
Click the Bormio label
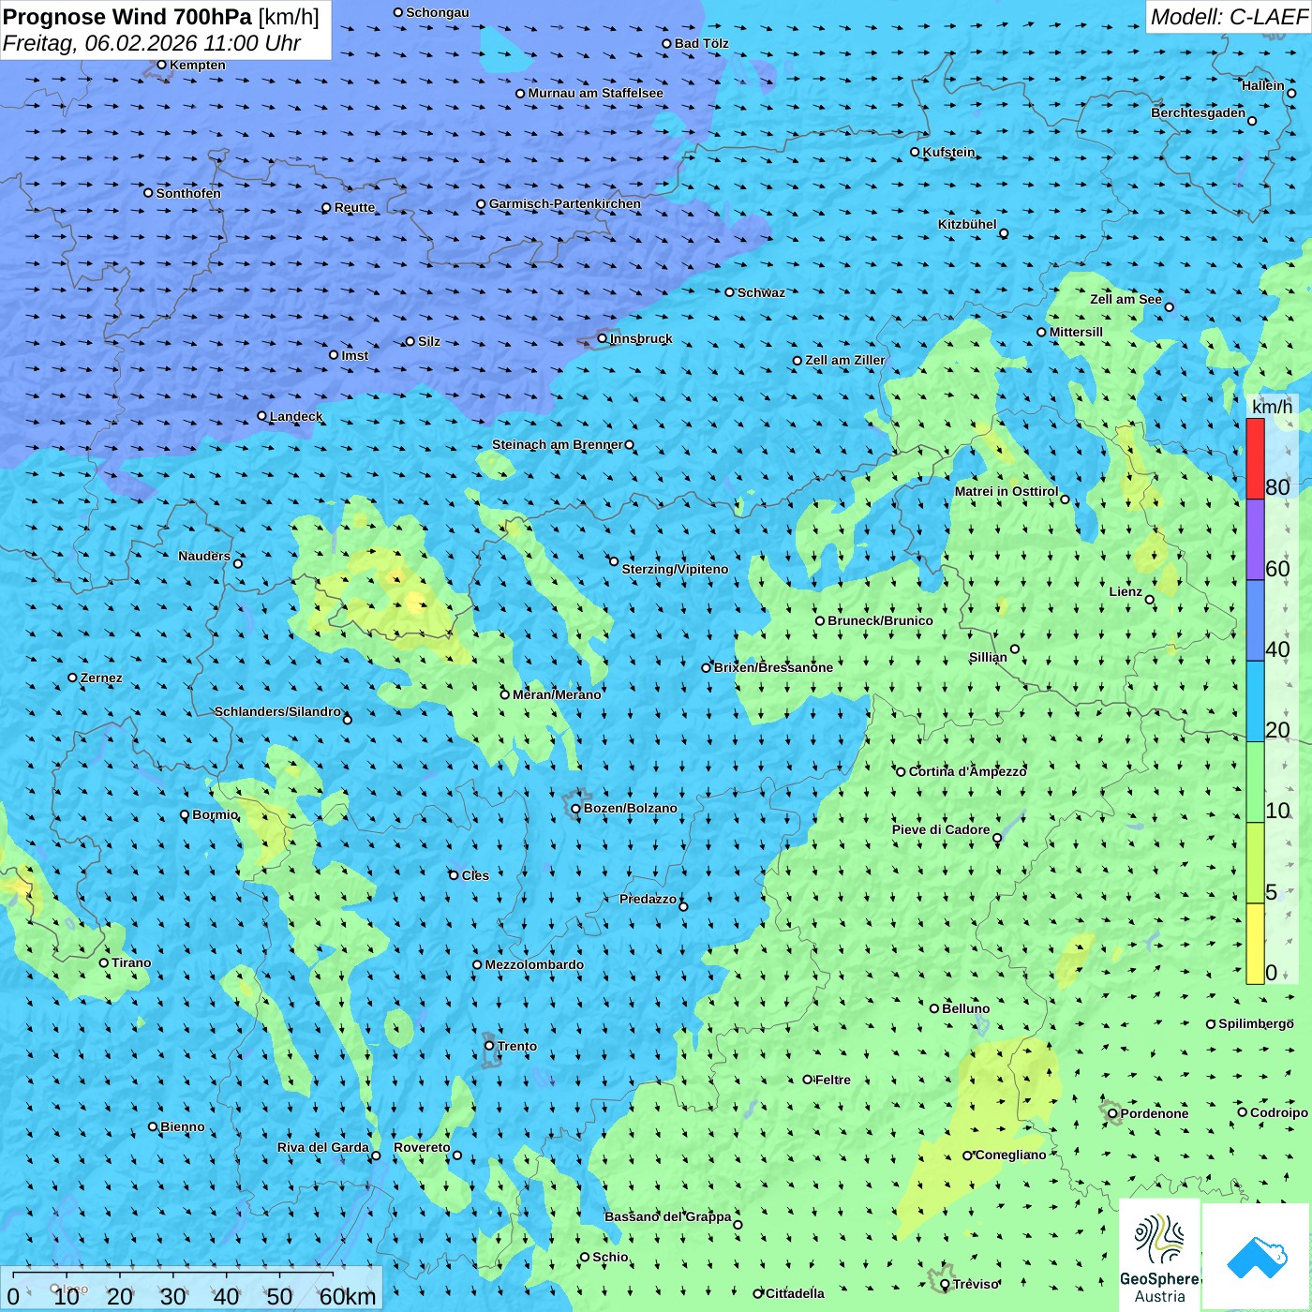click(x=215, y=814)
